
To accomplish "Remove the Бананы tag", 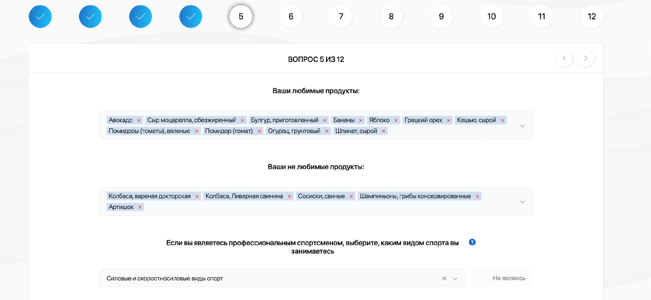I will (361, 120).
